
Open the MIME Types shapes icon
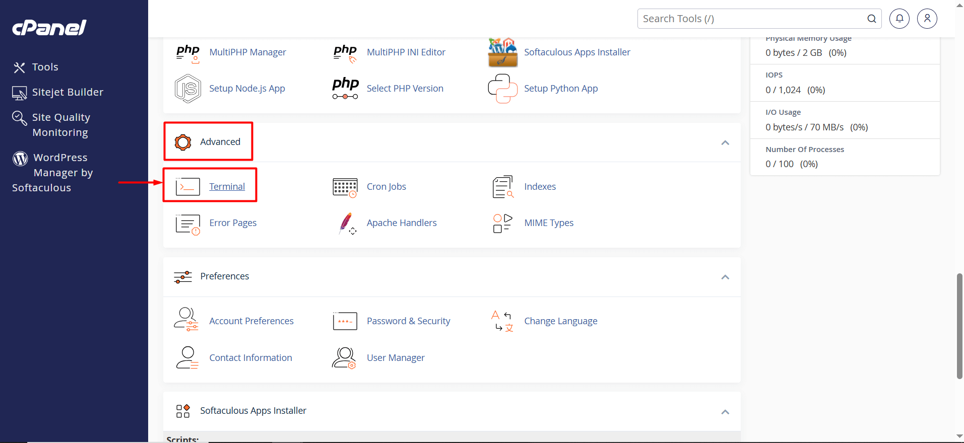coord(502,223)
